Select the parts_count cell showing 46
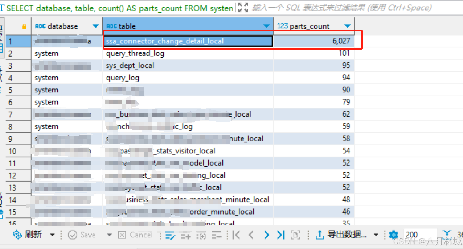This screenshot has height=249, width=463. pos(314,212)
